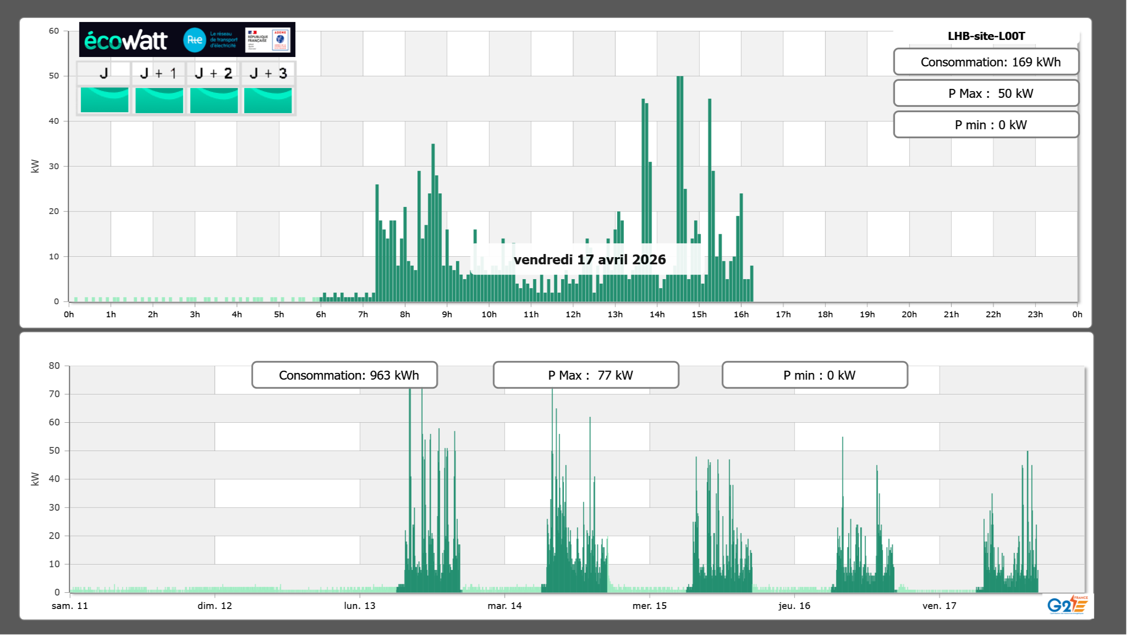Click the G2E France logo

coord(1067,605)
